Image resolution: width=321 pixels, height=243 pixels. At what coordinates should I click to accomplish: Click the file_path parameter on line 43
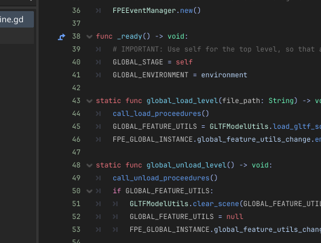[x=241, y=101]
